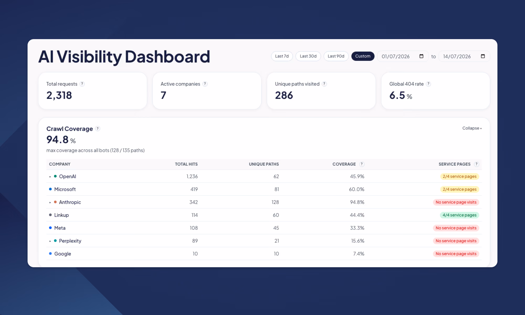Click OpenAI's 2/4 service pages badge
This screenshot has width=525, height=315.
(x=460, y=176)
